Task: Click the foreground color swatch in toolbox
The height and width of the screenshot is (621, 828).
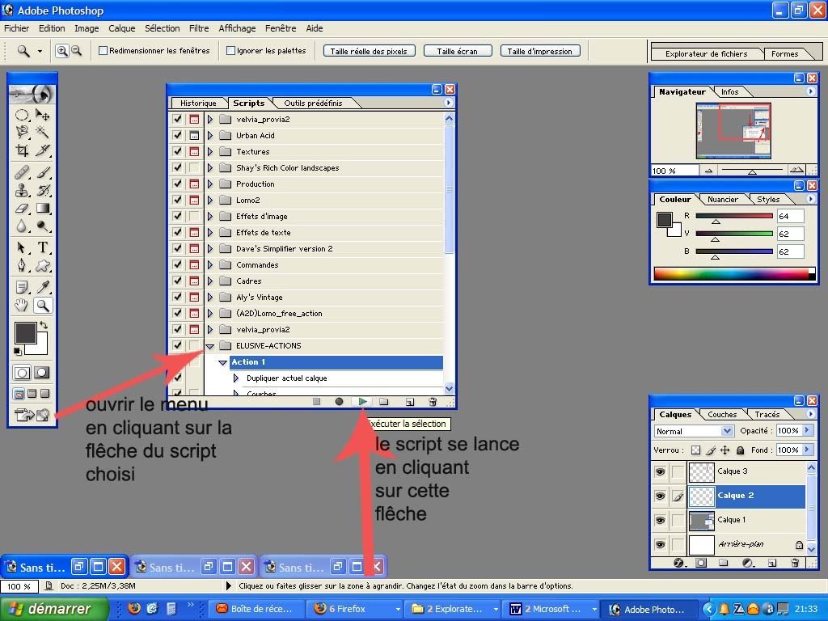Action: point(25,333)
